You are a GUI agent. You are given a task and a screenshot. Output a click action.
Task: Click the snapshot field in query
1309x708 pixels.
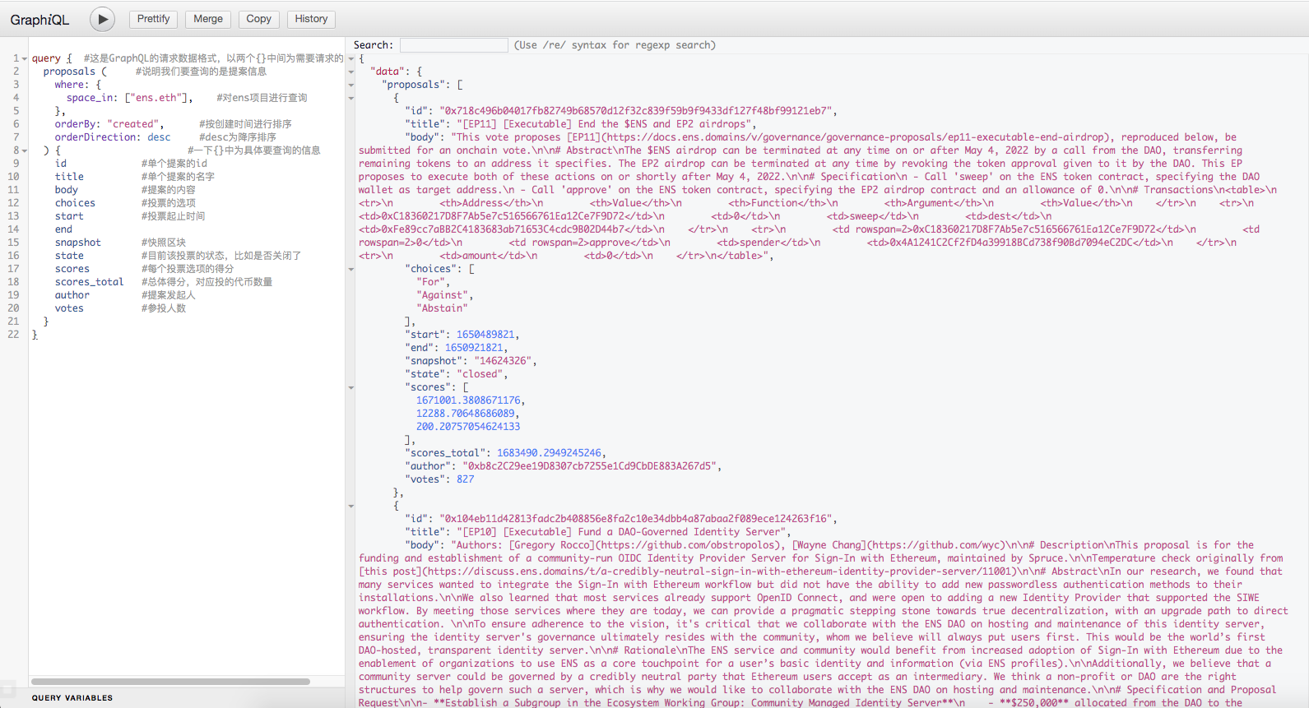[x=78, y=243]
